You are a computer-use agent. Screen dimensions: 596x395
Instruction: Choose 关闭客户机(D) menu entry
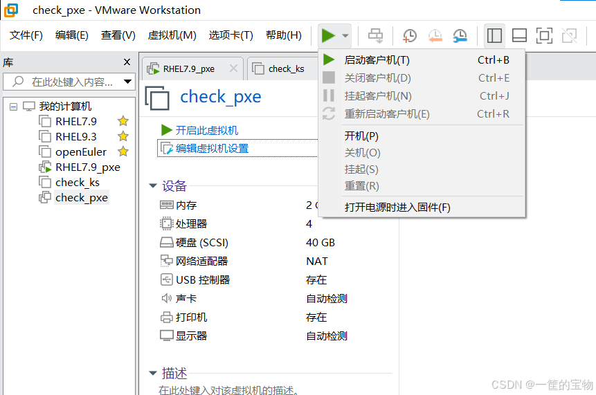click(x=422, y=78)
